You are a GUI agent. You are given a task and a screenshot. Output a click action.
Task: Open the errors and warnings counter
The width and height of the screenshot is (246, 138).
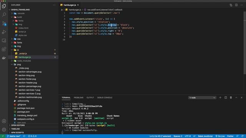(x=32, y=136)
